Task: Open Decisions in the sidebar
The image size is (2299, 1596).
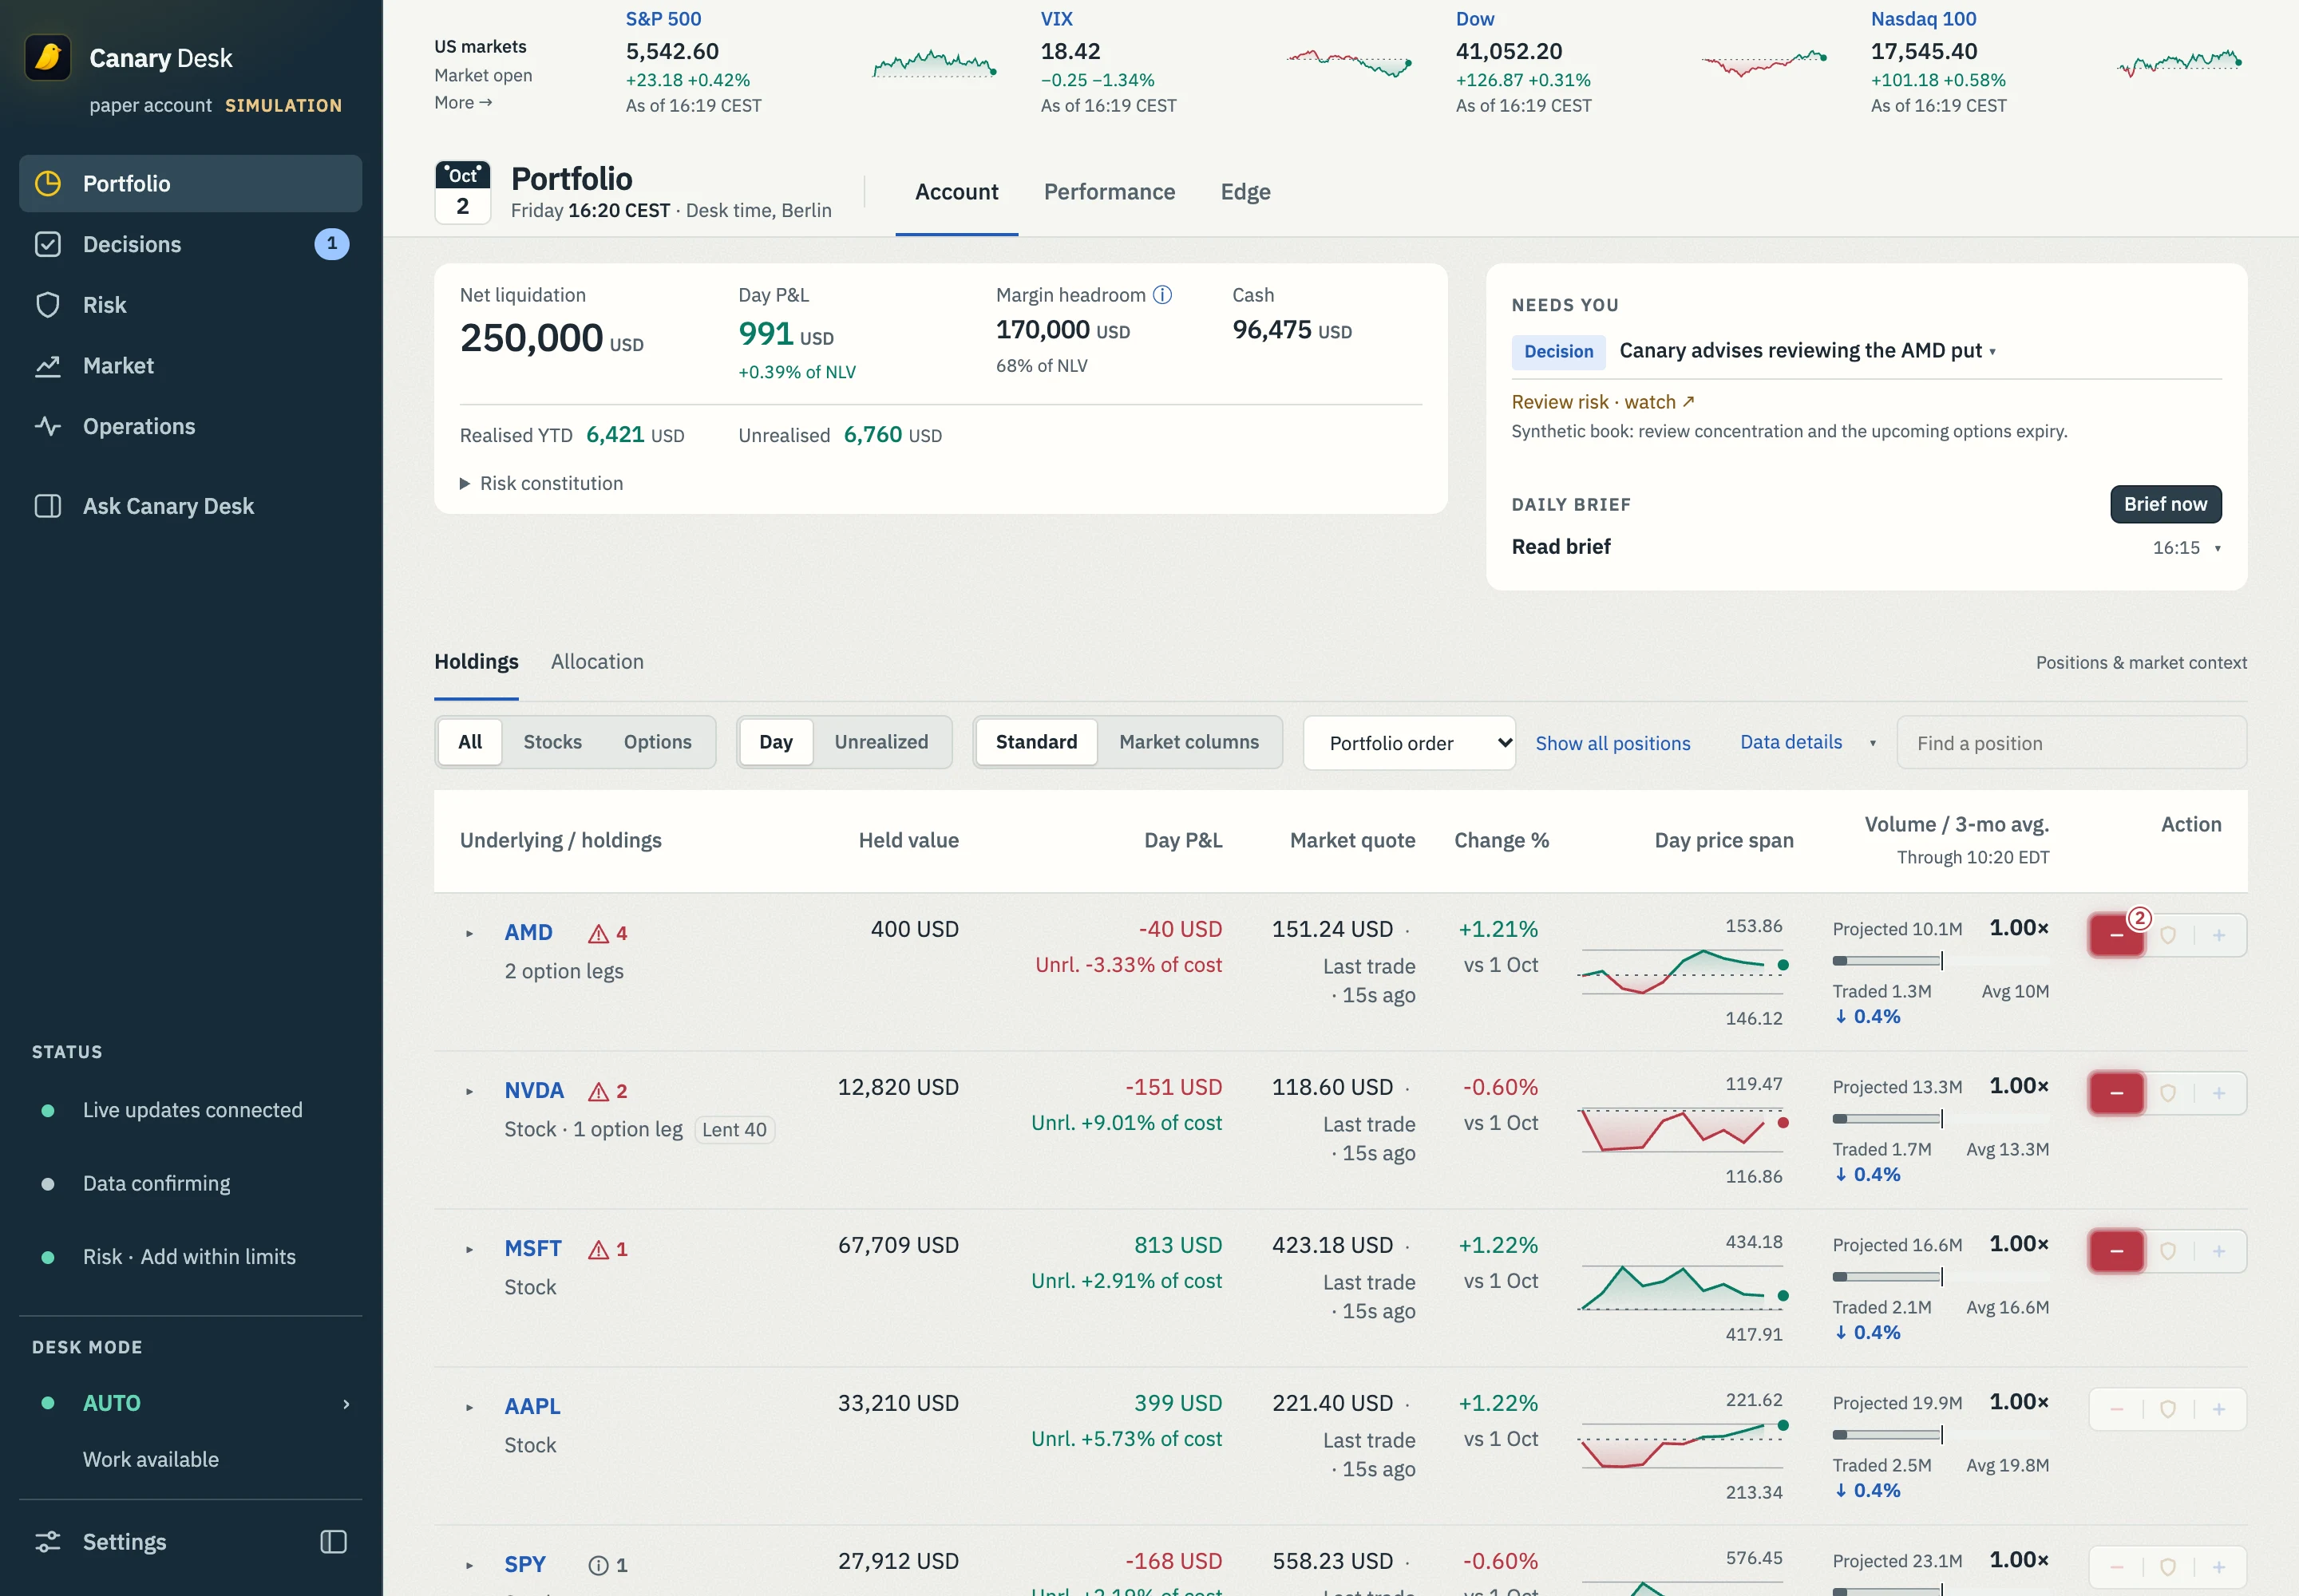Action: 190,244
